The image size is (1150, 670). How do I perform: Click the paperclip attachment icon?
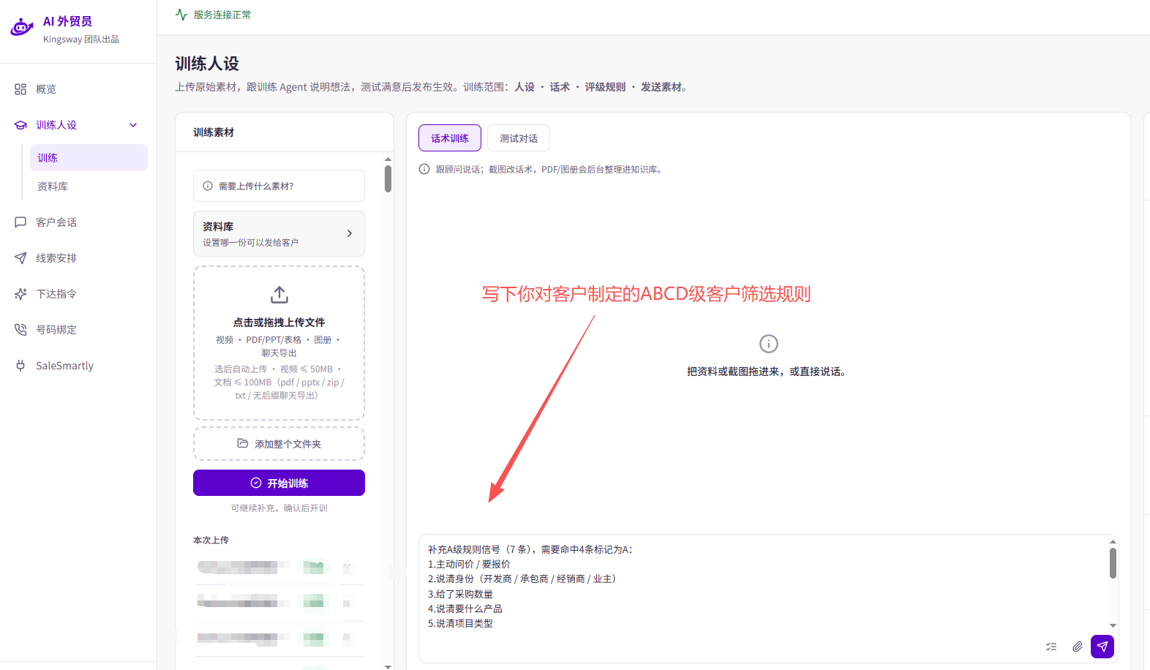[x=1078, y=647]
